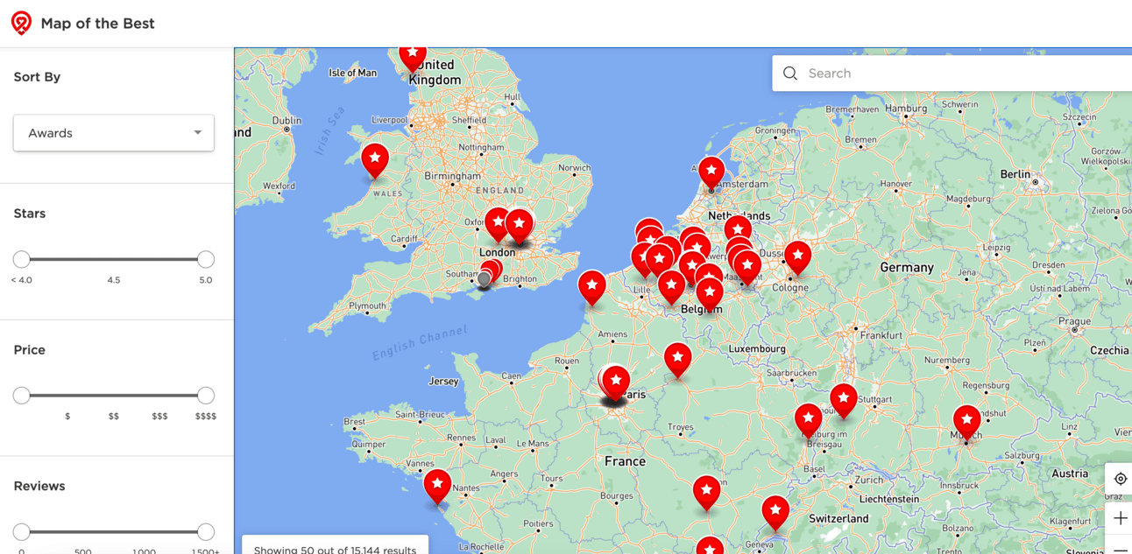The image size is (1132, 554).
Task: Click the Sort By heading
Action: pyautogui.click(x=37, y=77)
